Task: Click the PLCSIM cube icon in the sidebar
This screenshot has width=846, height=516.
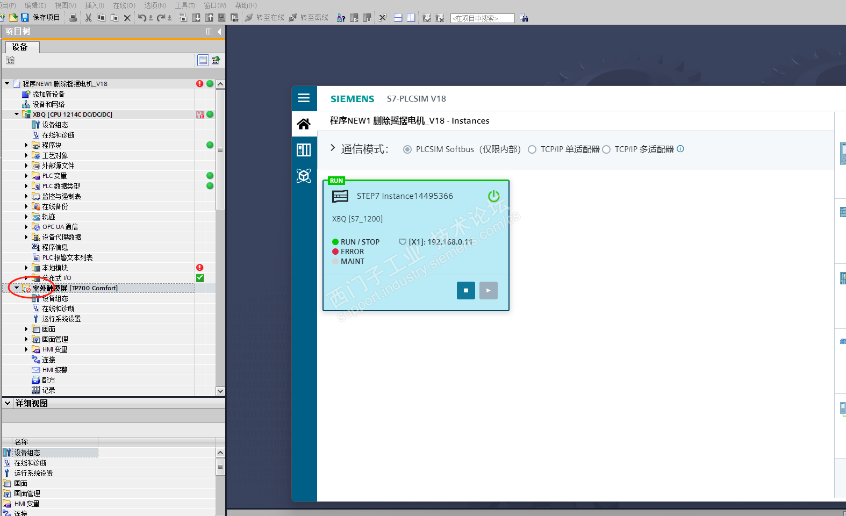Action: tap(304, 176)
